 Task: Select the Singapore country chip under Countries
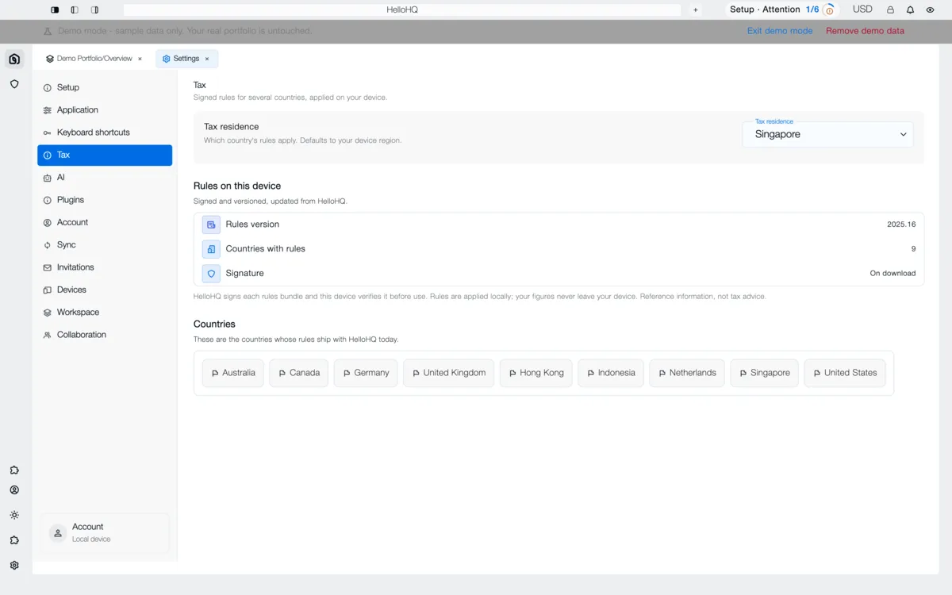(x=765, y=373)
